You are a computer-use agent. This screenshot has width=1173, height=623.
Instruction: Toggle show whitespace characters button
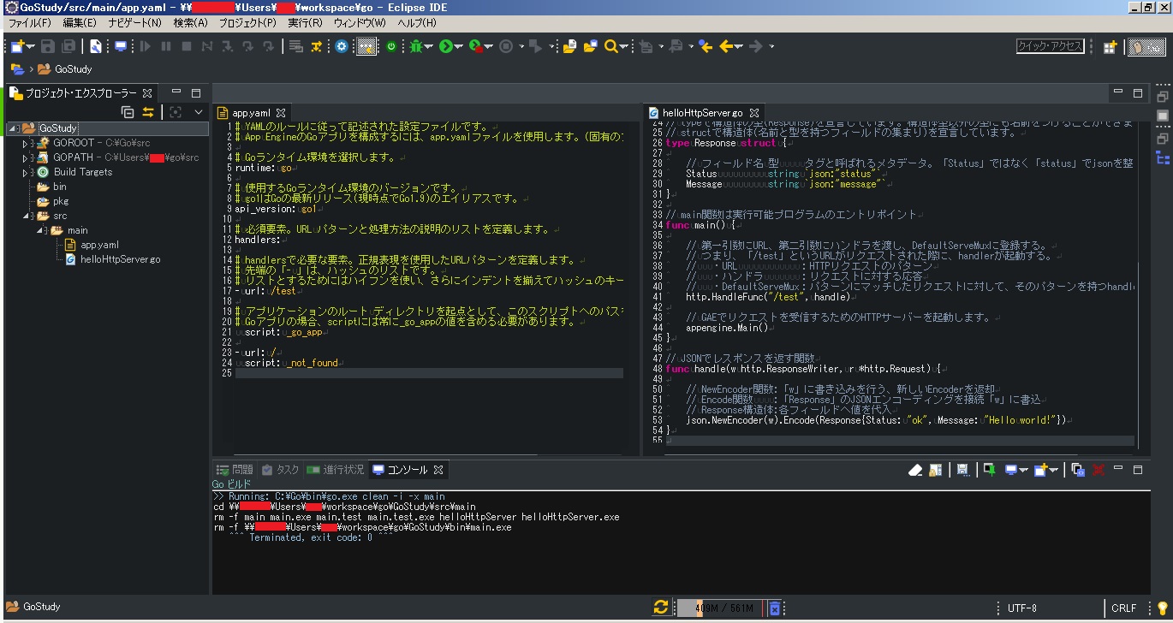[x=366, y=46]
